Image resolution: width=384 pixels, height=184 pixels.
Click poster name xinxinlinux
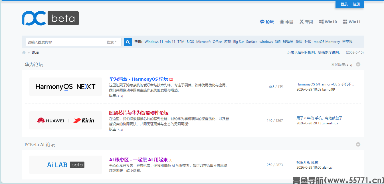click(x=330, y=123)
